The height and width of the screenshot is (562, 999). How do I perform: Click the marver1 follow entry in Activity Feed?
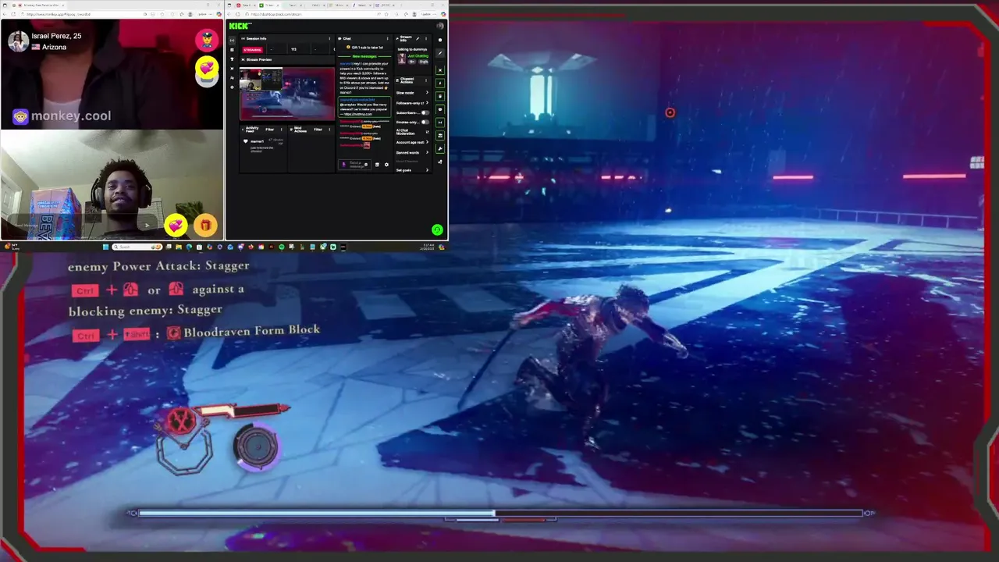point(263,144)
